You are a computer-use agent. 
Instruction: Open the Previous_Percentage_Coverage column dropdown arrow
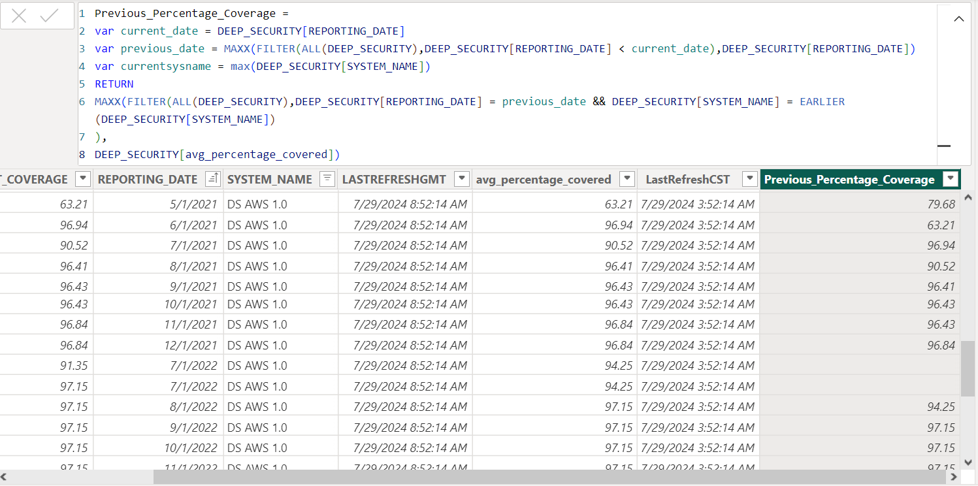pyautogui.click(x=951, y=179)
